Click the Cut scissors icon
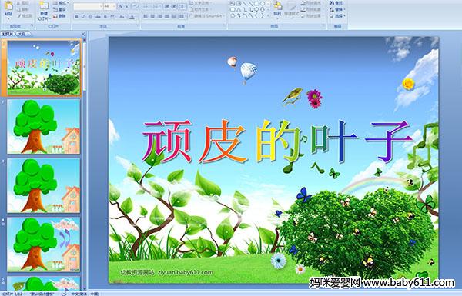The width and height of the screenshot is (462, 296). coord(18,3)
